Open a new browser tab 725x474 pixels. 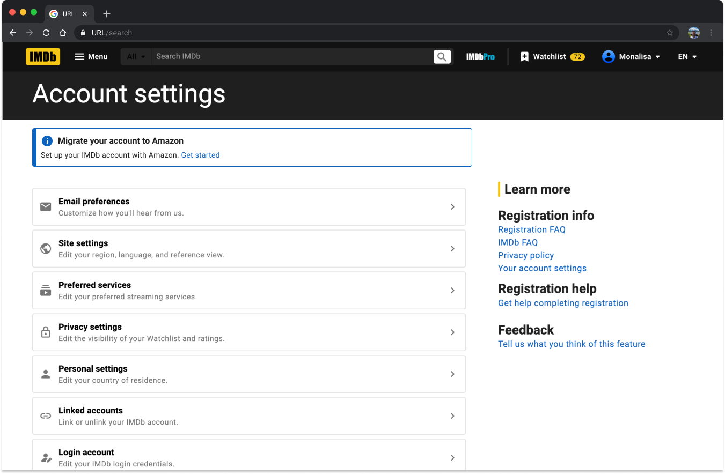106,14
